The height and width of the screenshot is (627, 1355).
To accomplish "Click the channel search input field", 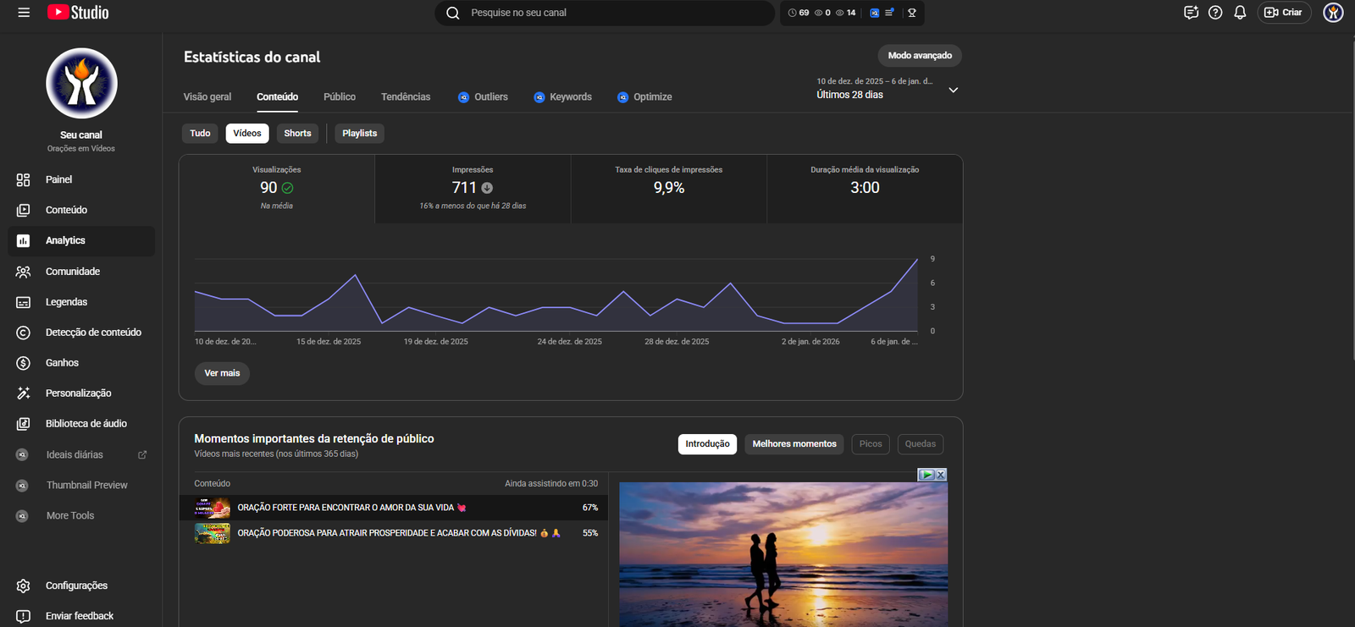I will [x=610, y=13].
